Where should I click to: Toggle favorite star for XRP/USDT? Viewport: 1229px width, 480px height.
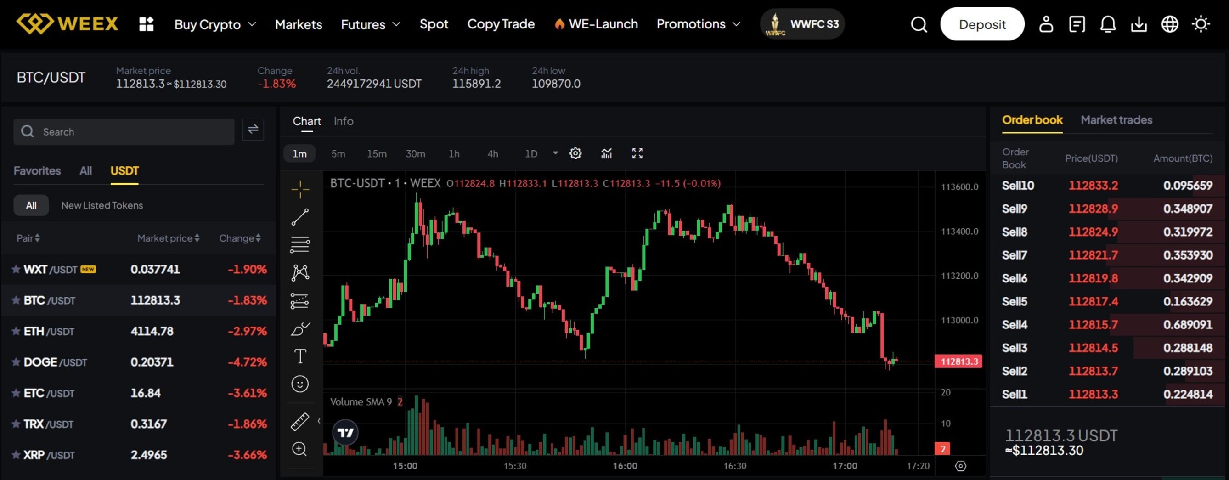(16, 455)
